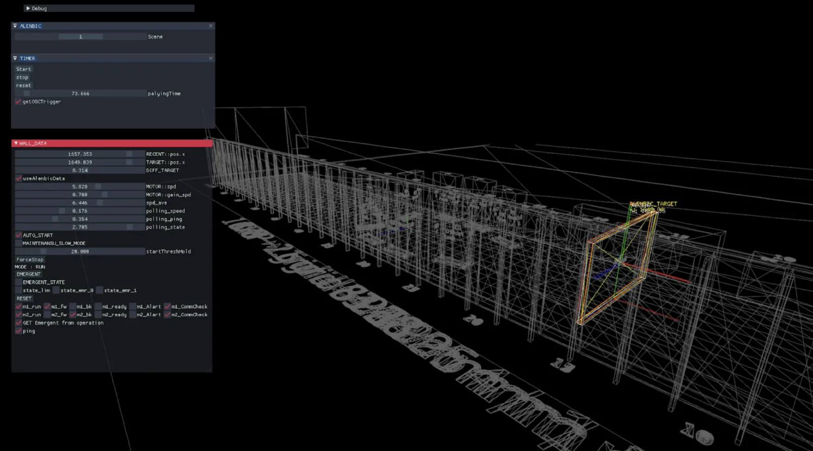Adjust the Scene slider
813x451 pixels.
point(80,37)
